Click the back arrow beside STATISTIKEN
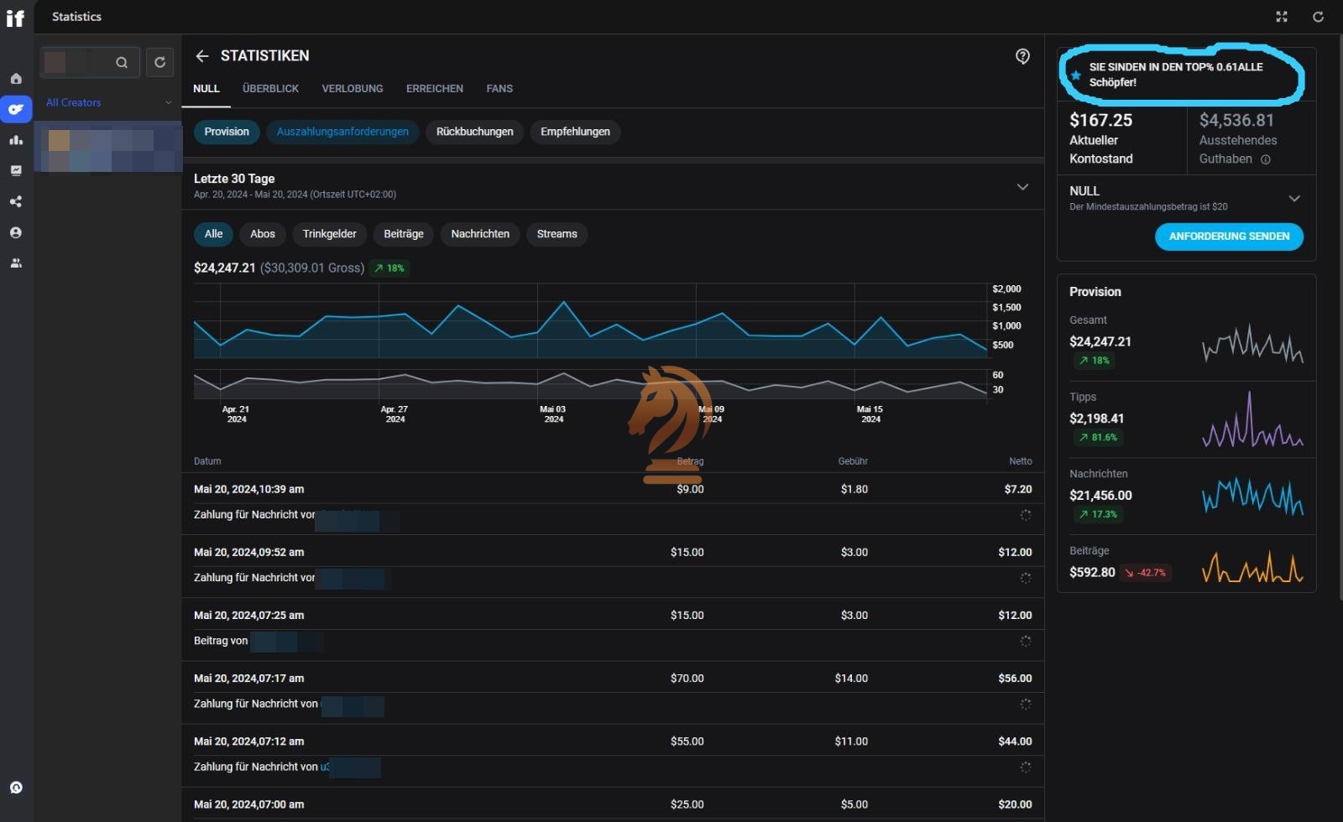The height and width of the screenshot is (822, 1343). point(201,56)
